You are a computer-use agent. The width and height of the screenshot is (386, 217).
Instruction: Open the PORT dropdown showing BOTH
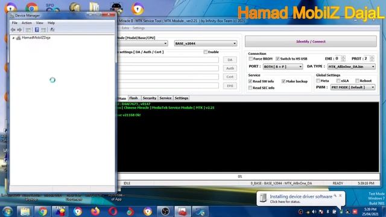283,67
